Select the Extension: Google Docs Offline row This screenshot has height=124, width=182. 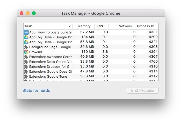[x=91, y=72]
